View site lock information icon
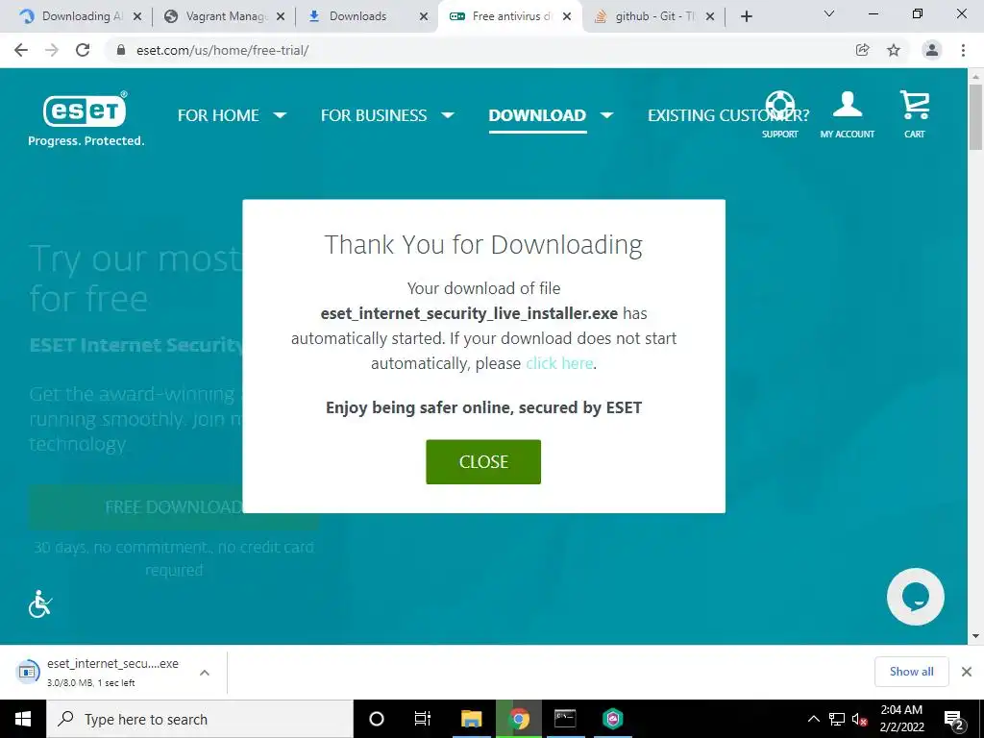The width and height of the screenshot is (984, 738). [x=122, y=50]
